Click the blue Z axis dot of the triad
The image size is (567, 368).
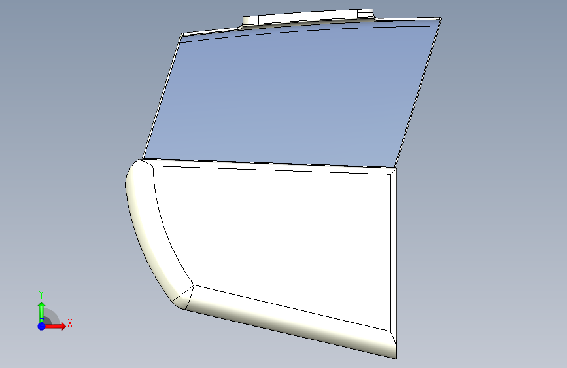pyautogui.click(x=42, y=326)
